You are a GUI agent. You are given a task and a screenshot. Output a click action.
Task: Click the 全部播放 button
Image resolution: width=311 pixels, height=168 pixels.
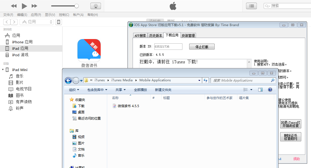[140, 90]
